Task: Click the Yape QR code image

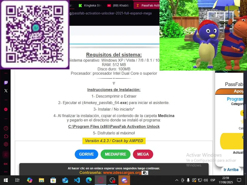Action: click(x=35, y=34)
